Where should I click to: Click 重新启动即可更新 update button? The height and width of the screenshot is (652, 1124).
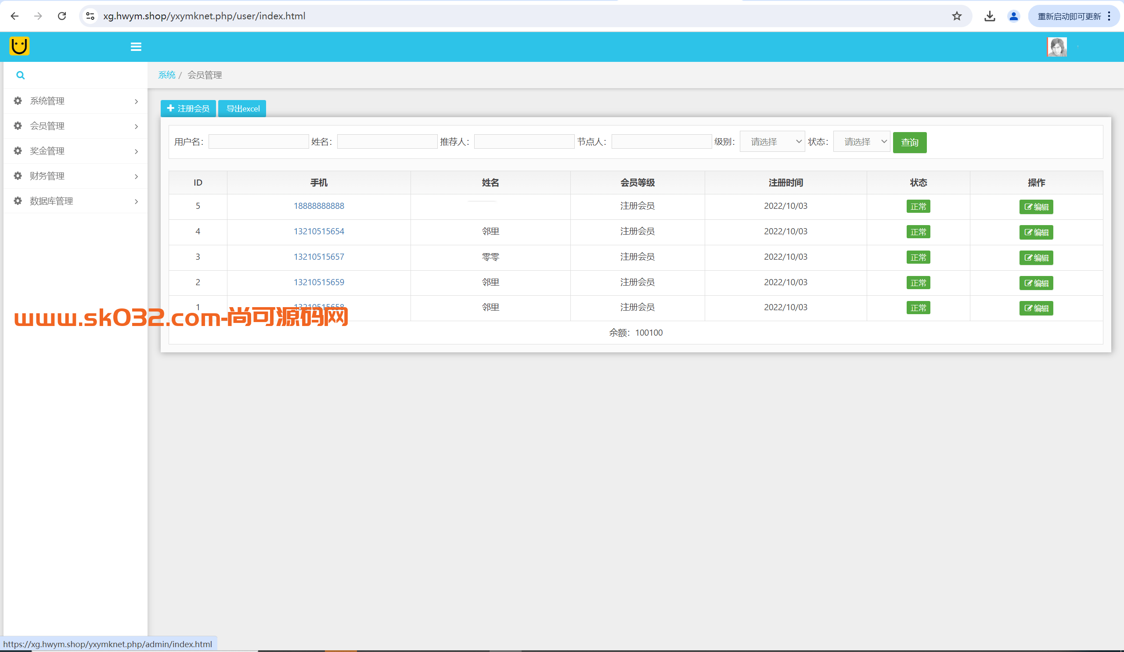pos(1069,16)
